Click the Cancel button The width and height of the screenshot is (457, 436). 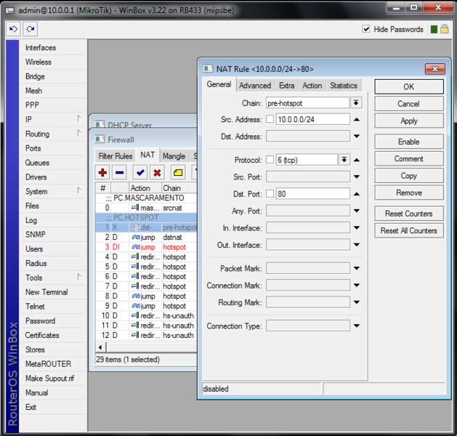tap(409, 104)
